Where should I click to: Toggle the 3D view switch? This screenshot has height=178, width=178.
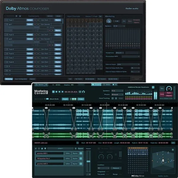[x=115, y=85]
